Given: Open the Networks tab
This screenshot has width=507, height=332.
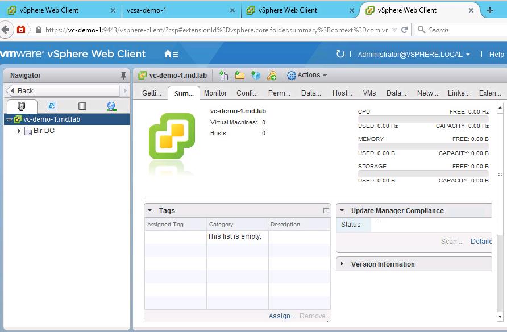Looking at the screenshot, I should tap(427, 93).
